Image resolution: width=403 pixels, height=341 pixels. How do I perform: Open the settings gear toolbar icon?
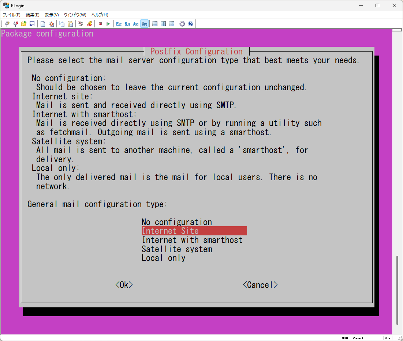tap(182, 24)
